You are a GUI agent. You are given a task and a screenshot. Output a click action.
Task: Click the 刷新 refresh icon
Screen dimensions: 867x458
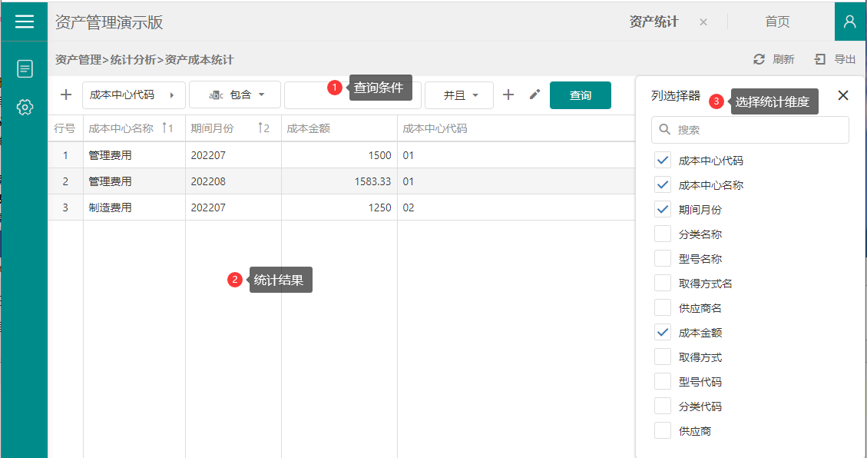tap(759, 59)
